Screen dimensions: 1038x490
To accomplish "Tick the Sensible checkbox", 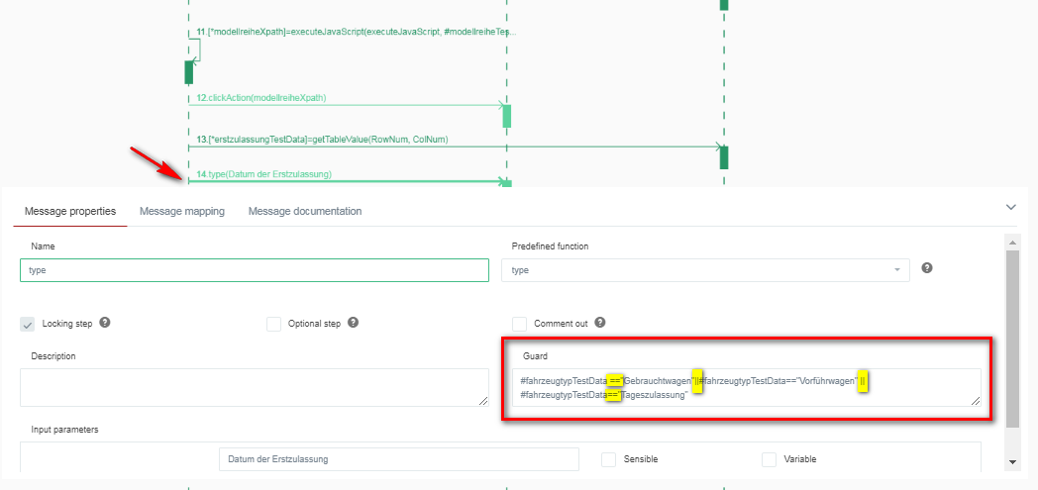I will point(609,459).
